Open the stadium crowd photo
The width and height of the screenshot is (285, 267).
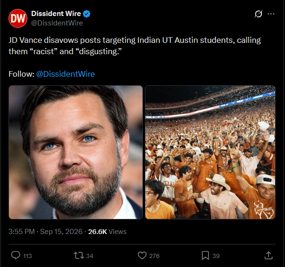(210, 152)
